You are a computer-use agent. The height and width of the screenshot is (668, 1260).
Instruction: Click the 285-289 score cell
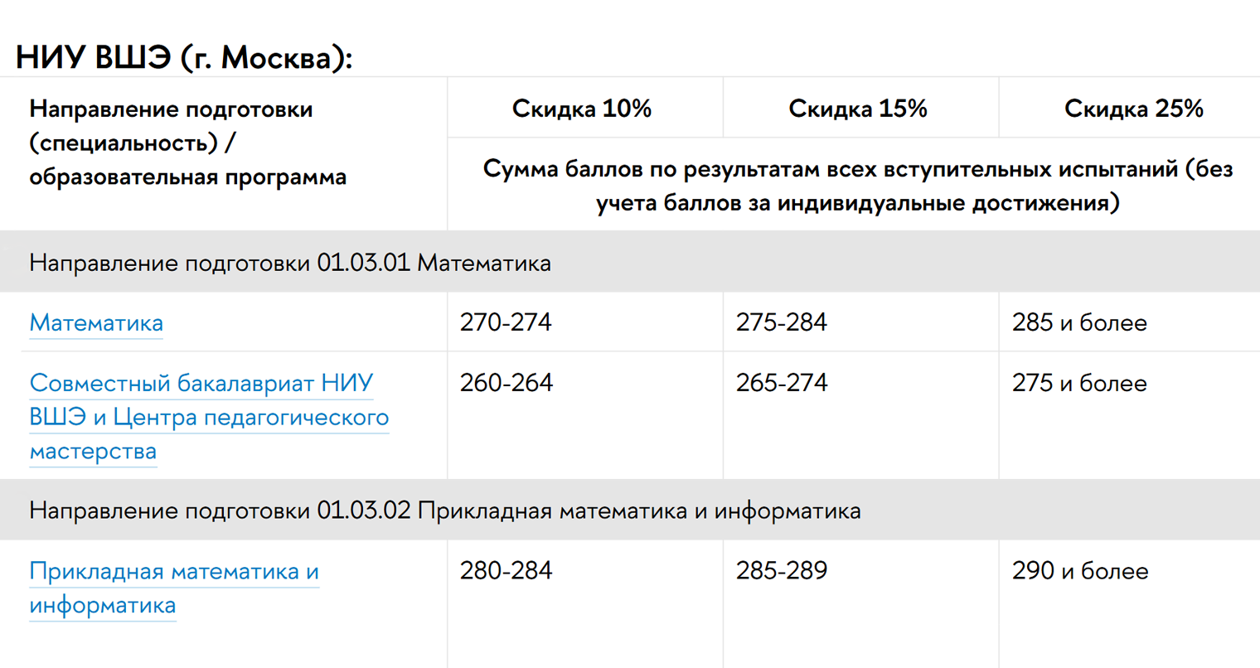(782, 570)
